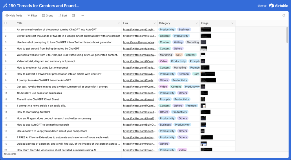
Task: Open the Filter option
Action: pos(32,16)
